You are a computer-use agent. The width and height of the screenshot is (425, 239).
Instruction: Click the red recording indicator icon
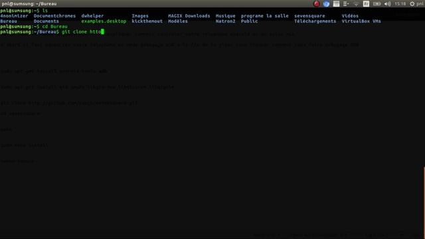click(x=316, y=4)
